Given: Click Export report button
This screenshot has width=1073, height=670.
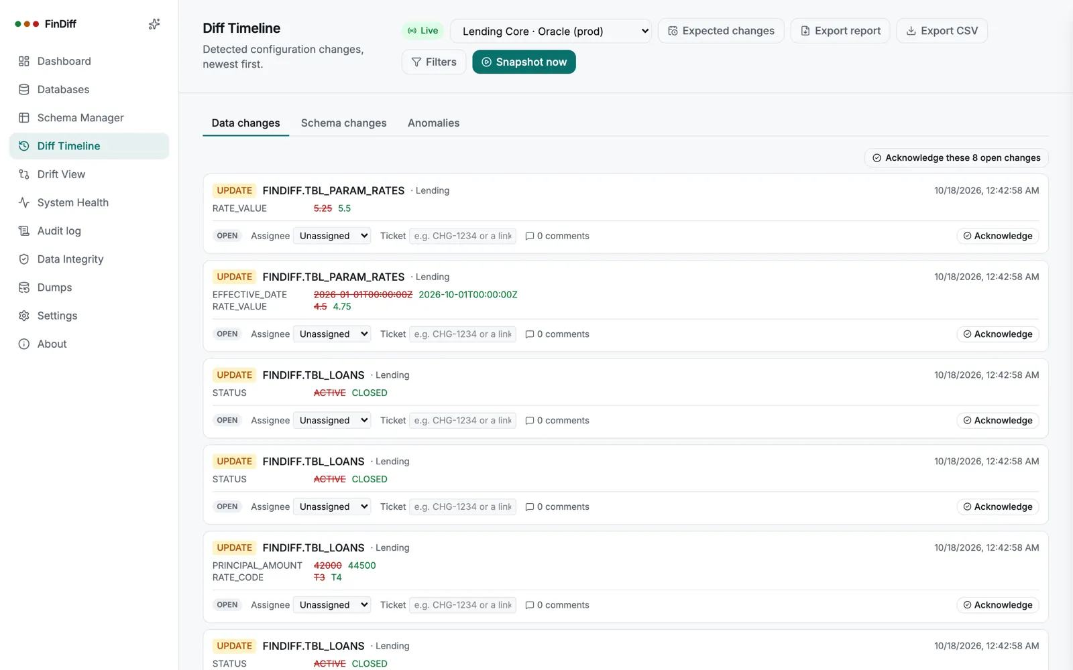Looking at the screenshot, I should click(840, 31).
